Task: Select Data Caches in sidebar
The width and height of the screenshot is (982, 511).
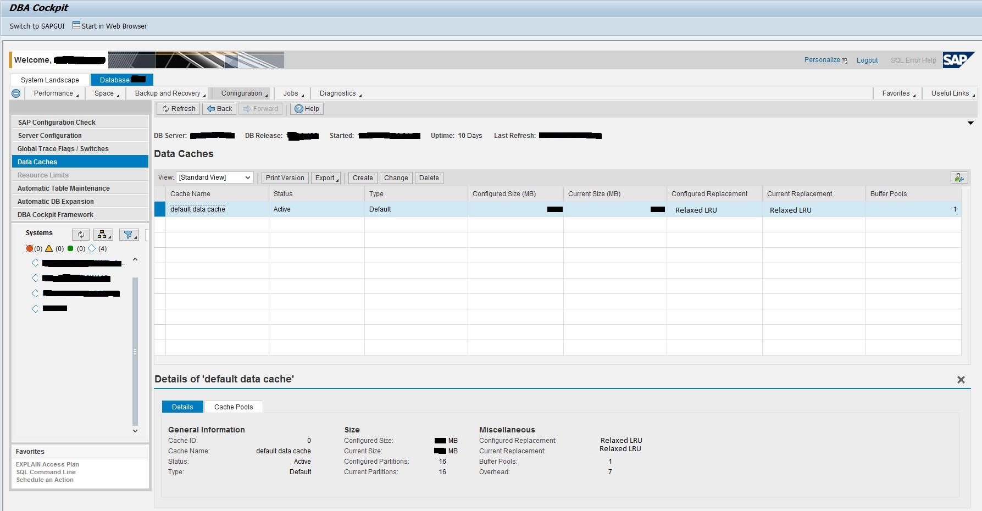Action: click(80, 162)
